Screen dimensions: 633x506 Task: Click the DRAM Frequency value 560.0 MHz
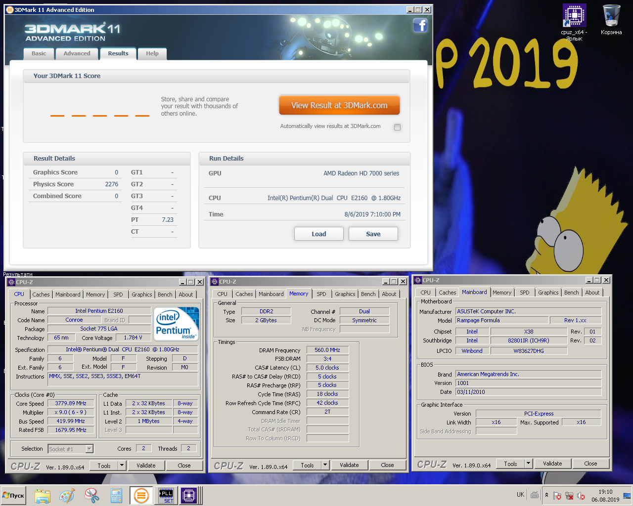[x=327, y=350]
